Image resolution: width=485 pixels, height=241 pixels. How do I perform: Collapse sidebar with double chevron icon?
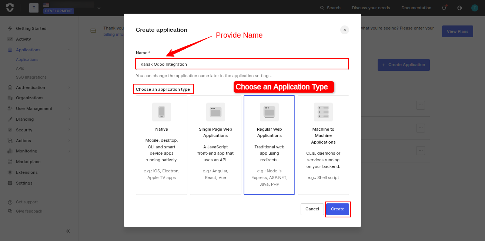click(x=68, y=231)
